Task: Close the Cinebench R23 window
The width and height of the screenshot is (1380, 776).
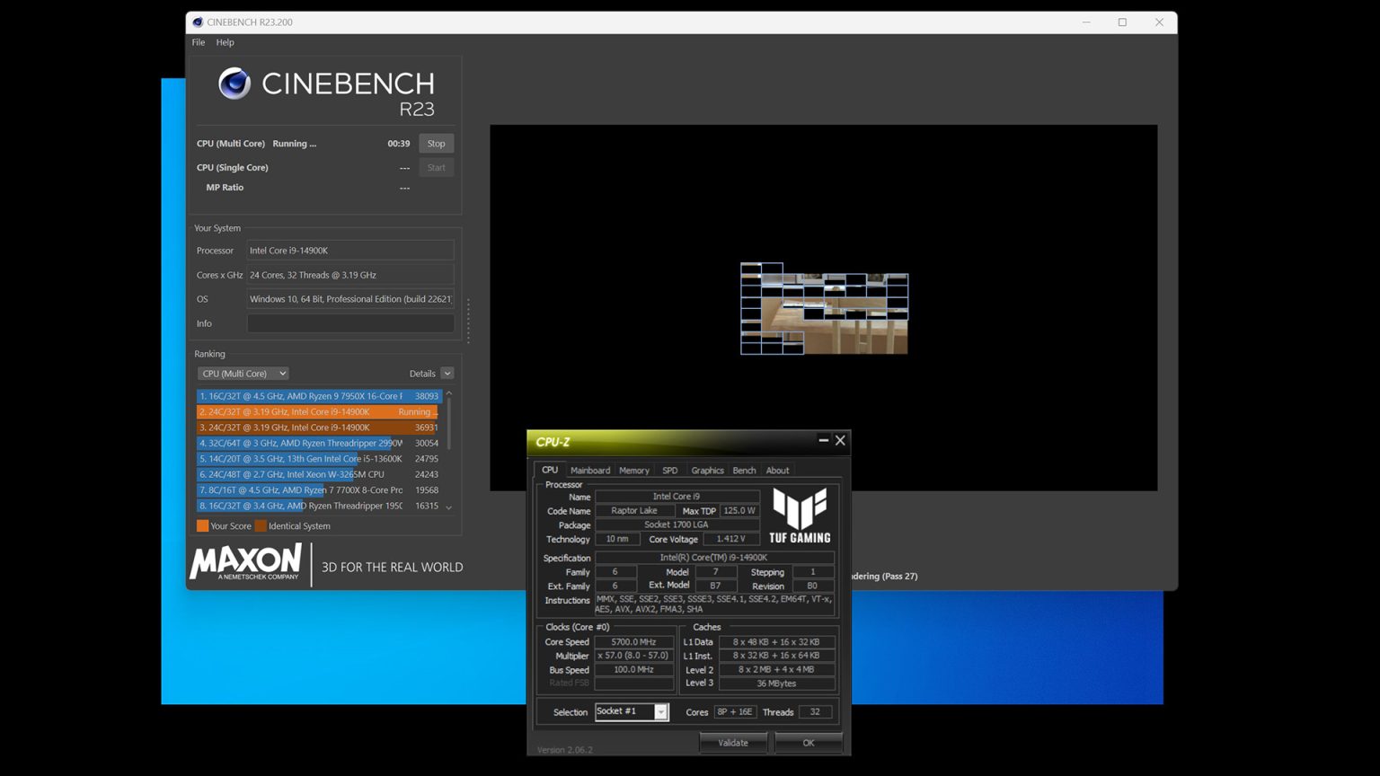Action: (x=1159, y=22)
